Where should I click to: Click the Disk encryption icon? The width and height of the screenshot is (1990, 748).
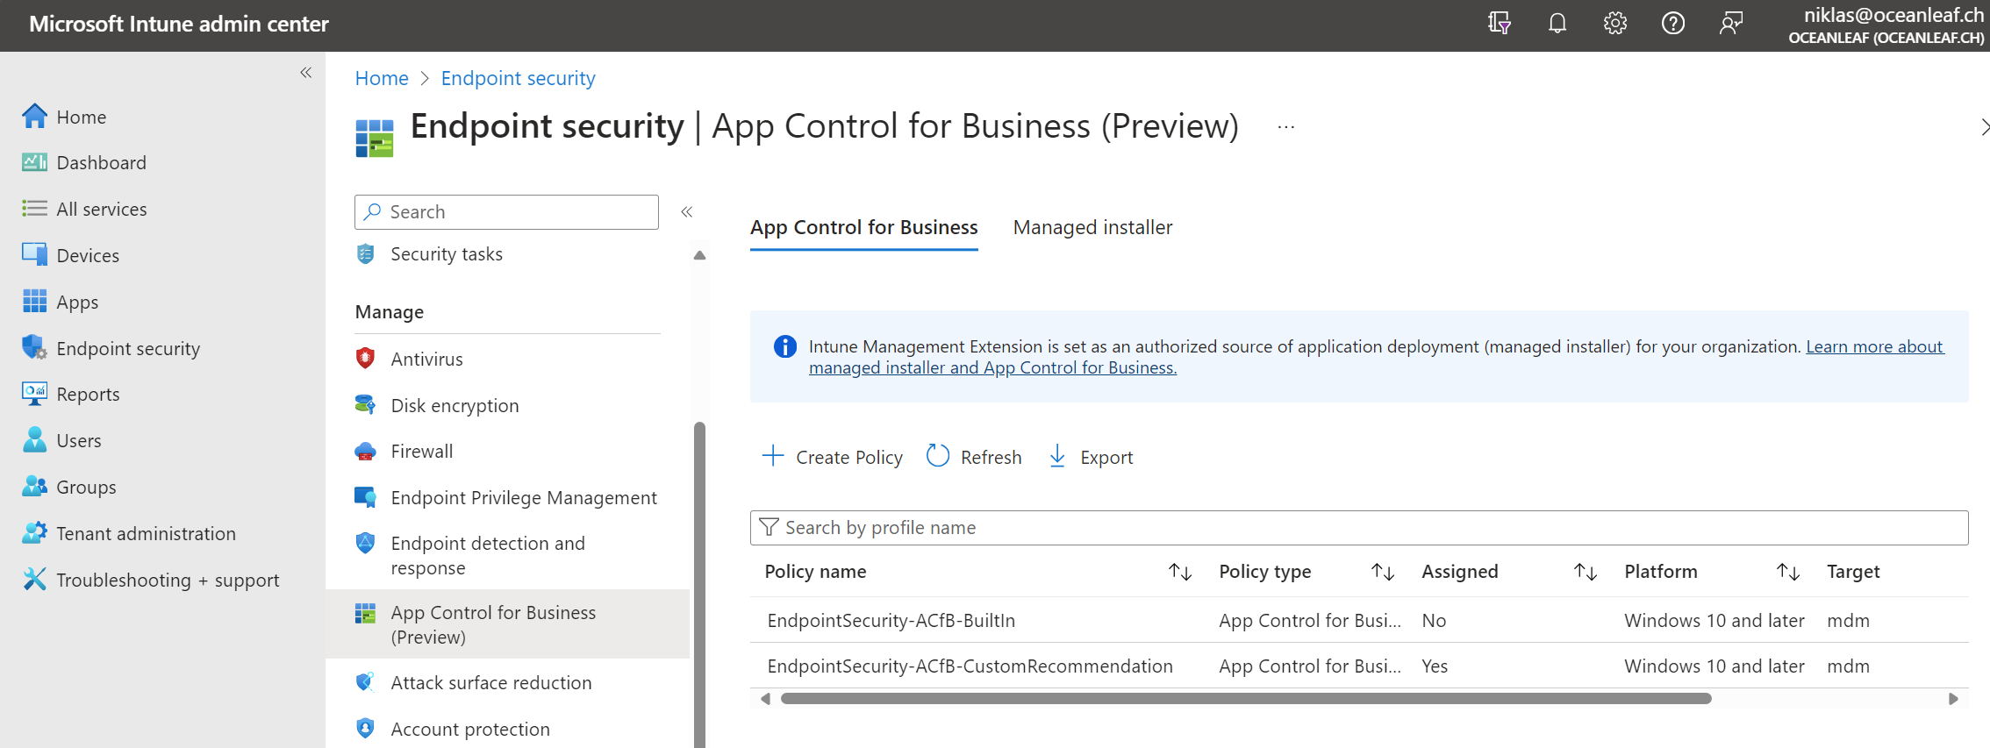pyautogui.click(x=366, y=404)
